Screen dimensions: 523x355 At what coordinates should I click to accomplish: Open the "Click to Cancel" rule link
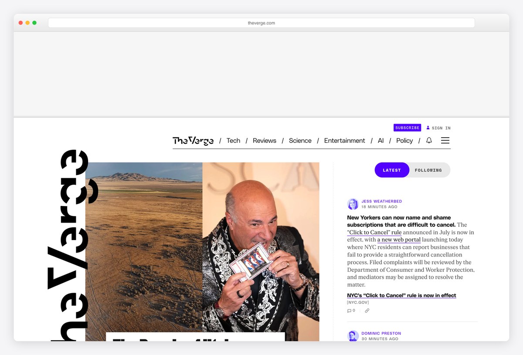click(x=374, y=232)
